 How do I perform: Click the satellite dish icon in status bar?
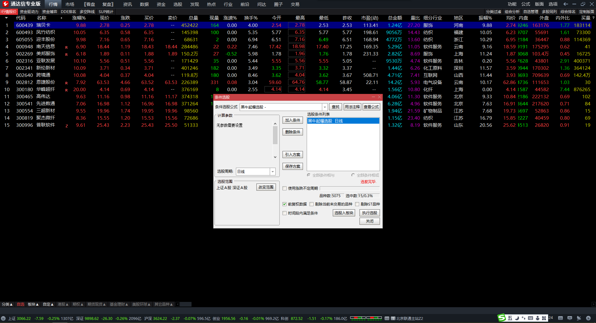579,318
